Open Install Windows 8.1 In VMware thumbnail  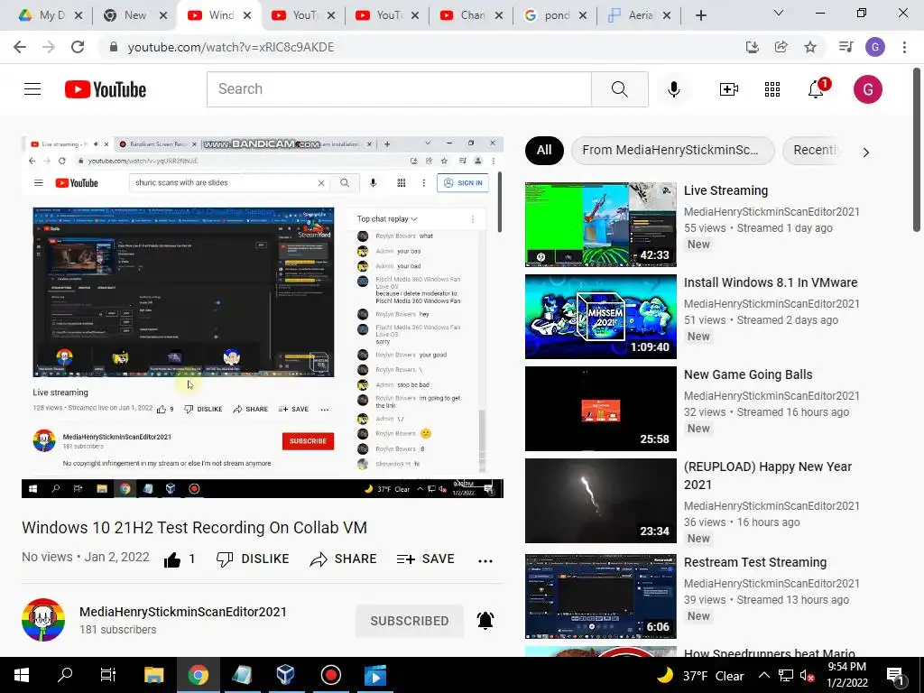600,317
